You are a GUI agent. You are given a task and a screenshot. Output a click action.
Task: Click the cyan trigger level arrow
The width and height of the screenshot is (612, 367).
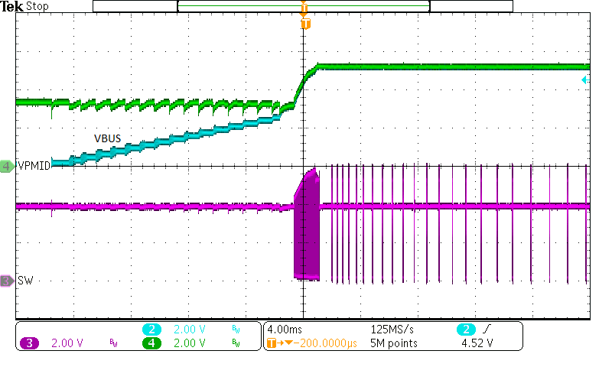click(585, 80)
